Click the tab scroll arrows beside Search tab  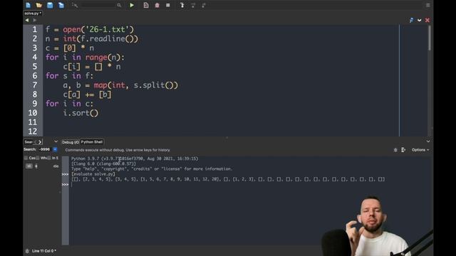point(38,142)
